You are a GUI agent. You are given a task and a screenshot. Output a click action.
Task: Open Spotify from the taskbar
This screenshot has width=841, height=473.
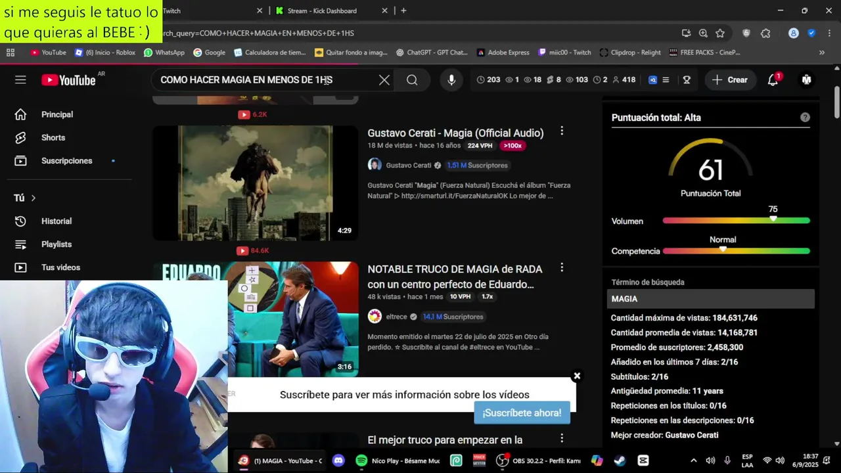(x=398, y=461)
